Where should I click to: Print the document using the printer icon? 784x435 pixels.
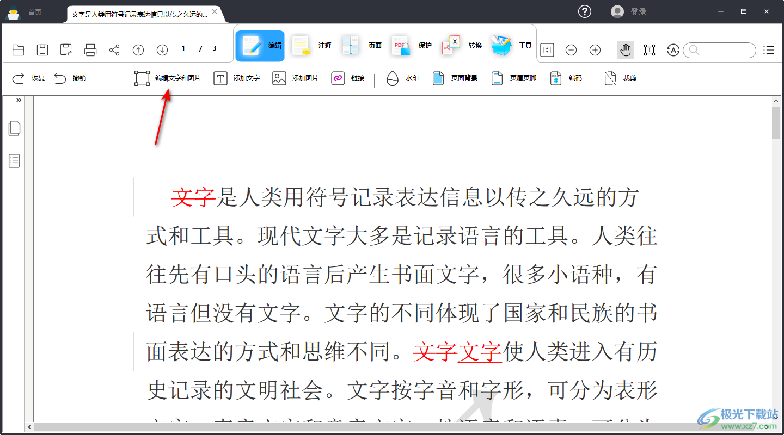90,50
